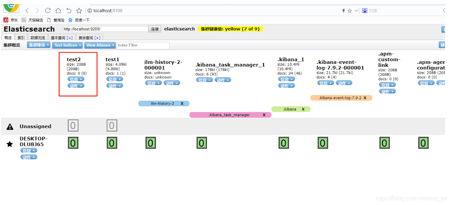Open the 信息 dropdown under the DESKTOP-DLU8J65 node

29,150
